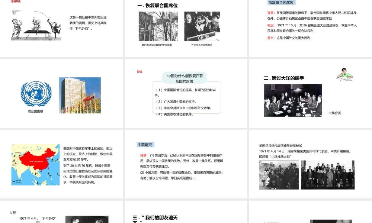Select the "(2) 中国方面" paragraph

[182, 175]
